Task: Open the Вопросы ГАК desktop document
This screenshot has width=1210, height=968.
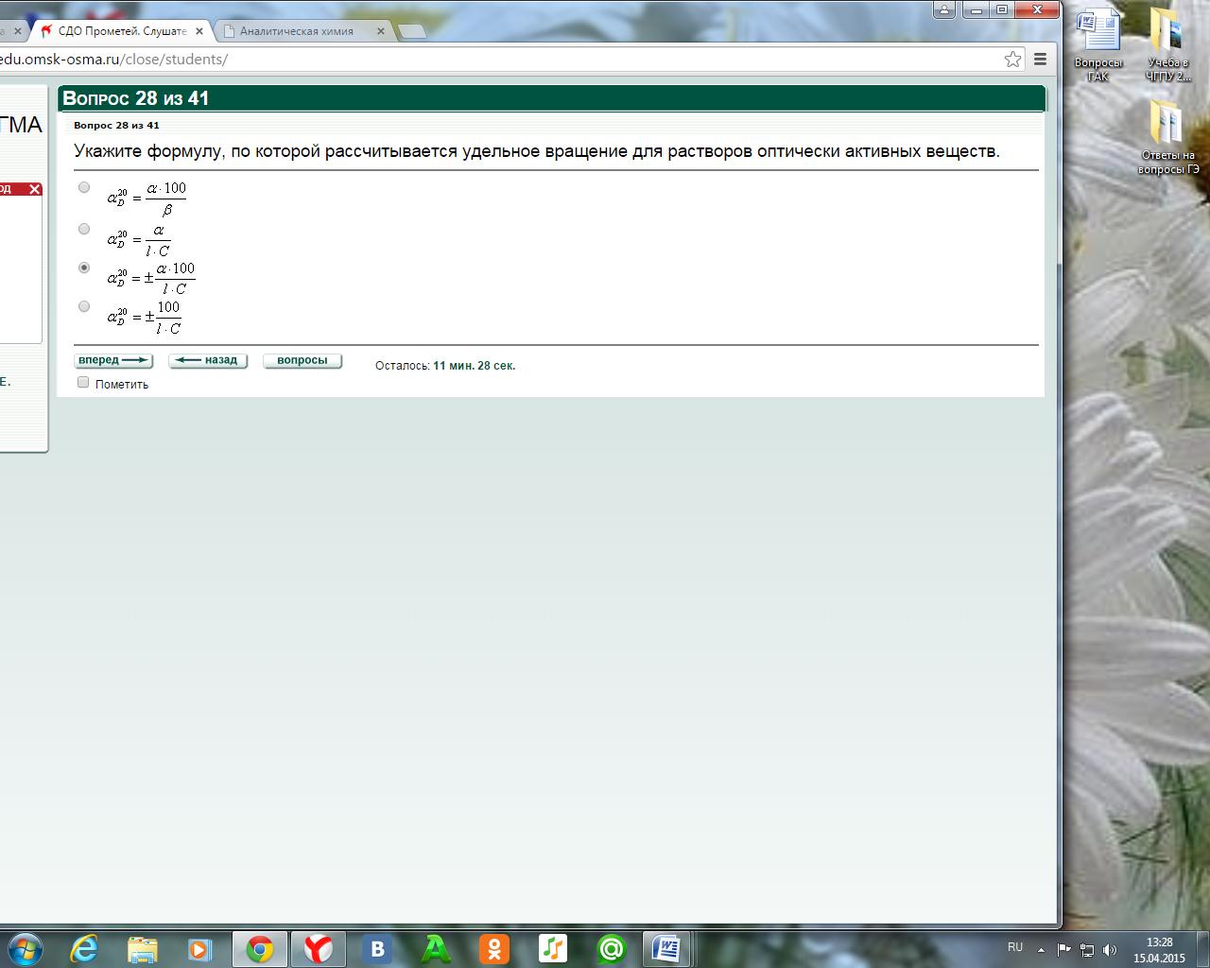Action: [1098, 43]
